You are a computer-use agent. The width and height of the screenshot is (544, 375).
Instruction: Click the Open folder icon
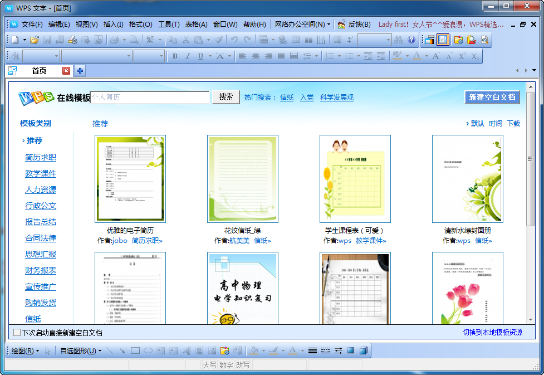[35, 40]
